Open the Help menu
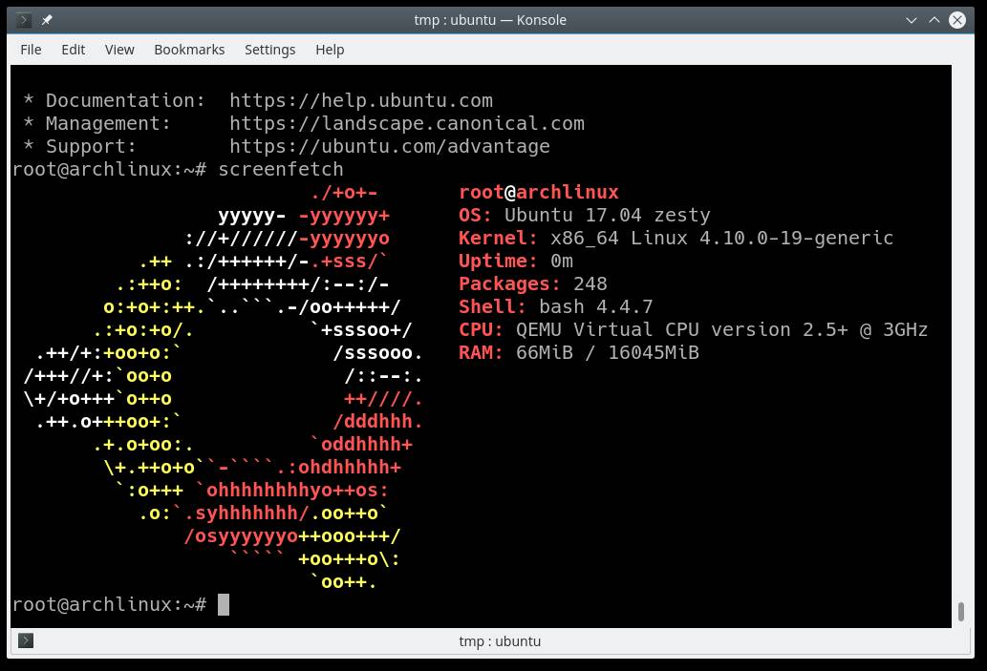Screen dimensions: 987x671 coord(330,50)
